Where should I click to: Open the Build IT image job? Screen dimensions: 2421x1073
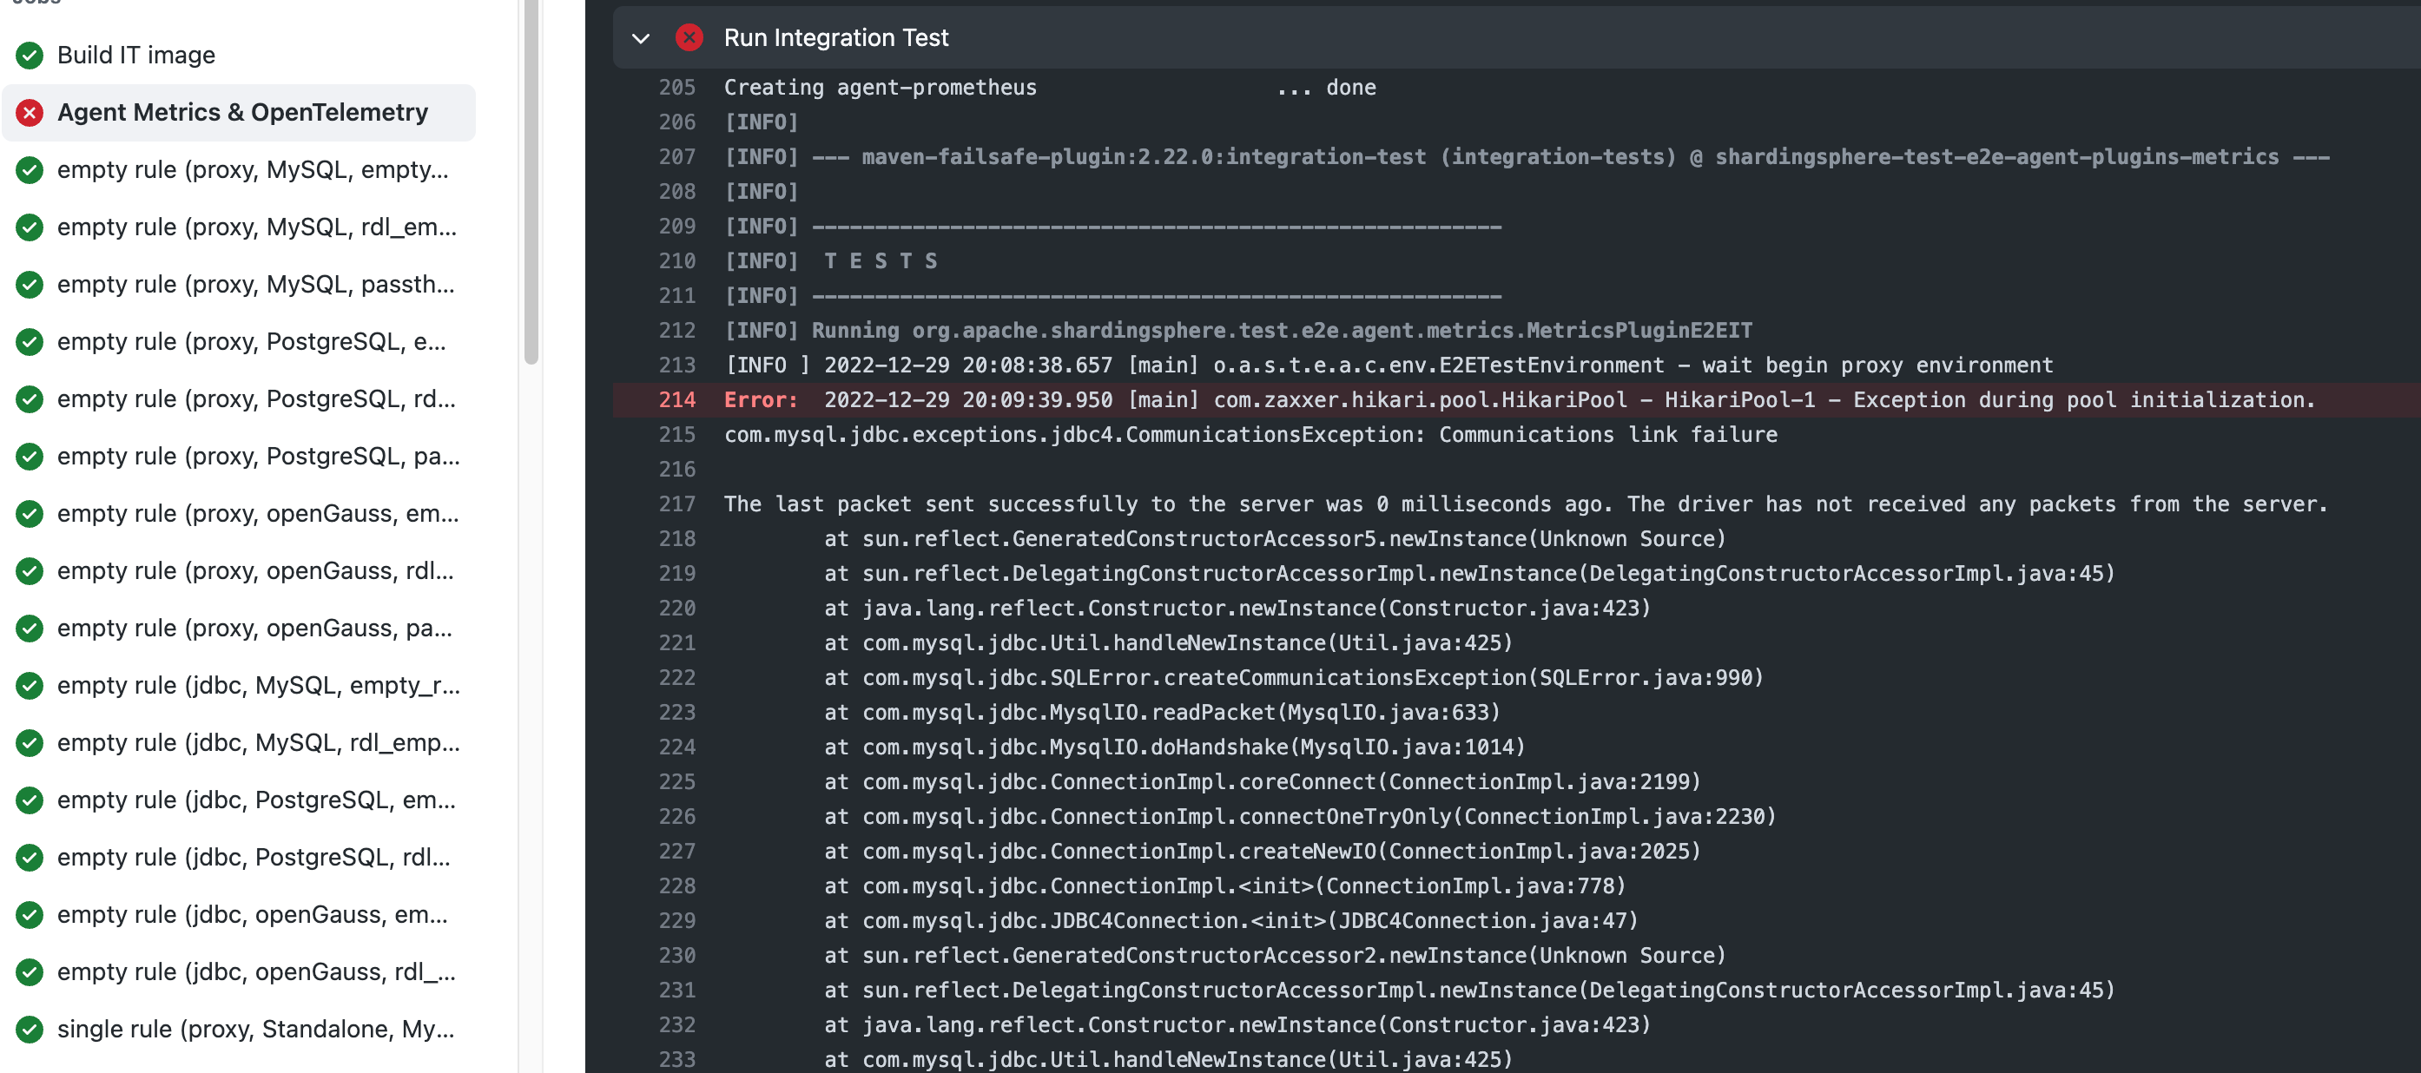[x=136, y=56]
